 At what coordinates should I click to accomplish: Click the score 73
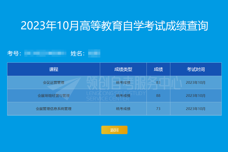coord(158,109)
